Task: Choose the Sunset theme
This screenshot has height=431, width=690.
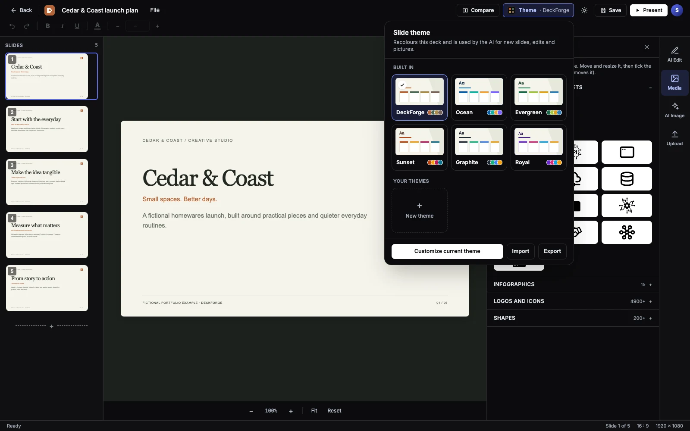Action: pyautogui.click(x=420, y=147)
